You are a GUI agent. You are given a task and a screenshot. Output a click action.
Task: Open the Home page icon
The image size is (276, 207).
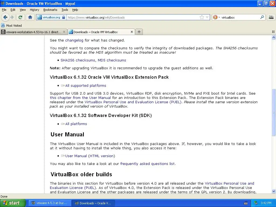(30, 17)
